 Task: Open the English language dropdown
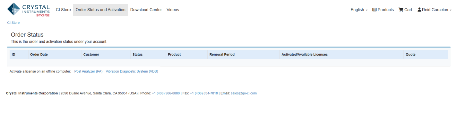(359, 10)
